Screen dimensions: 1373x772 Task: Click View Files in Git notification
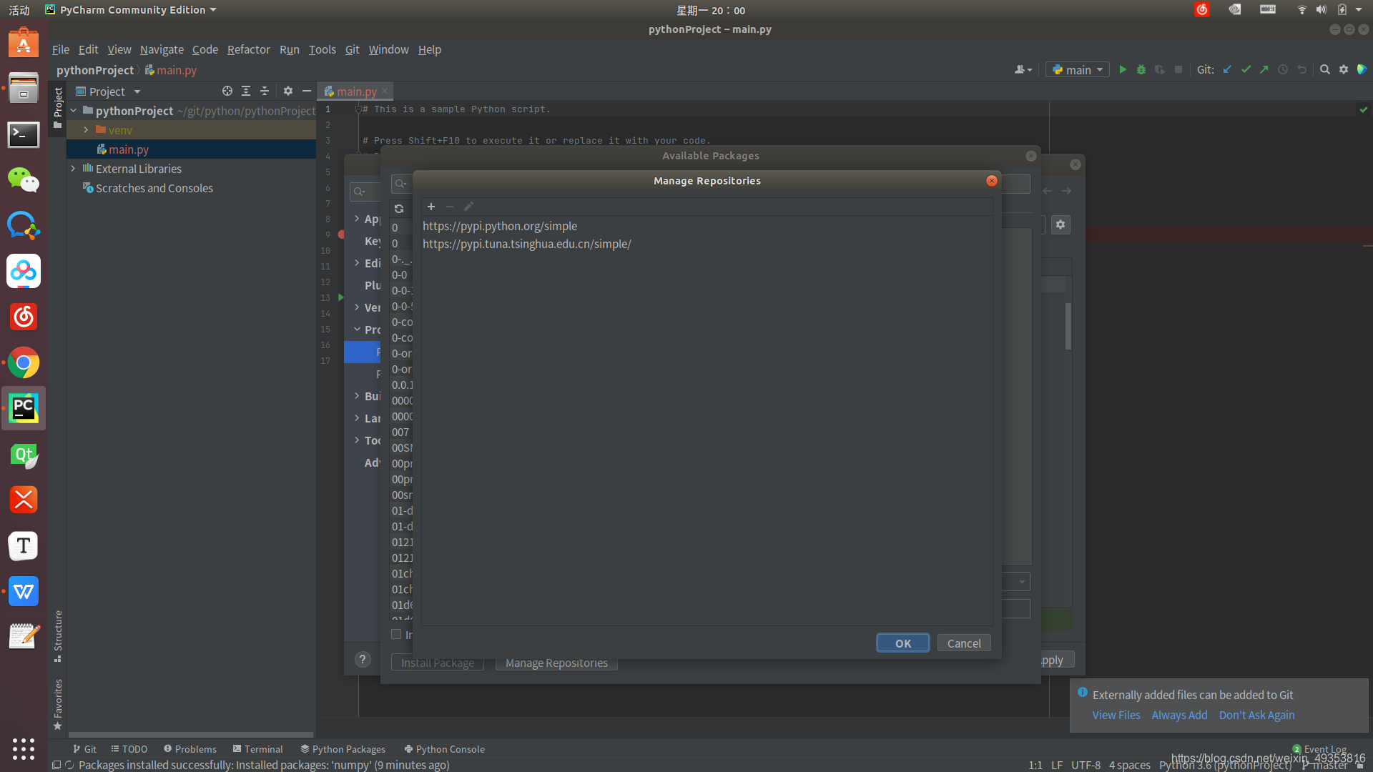[x=1116, y=715]
